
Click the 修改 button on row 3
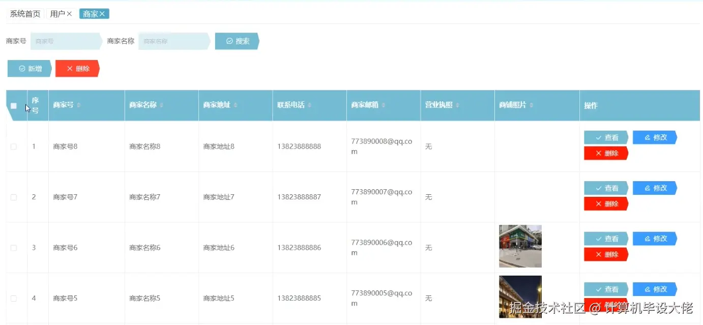click(x=655, y=239)
